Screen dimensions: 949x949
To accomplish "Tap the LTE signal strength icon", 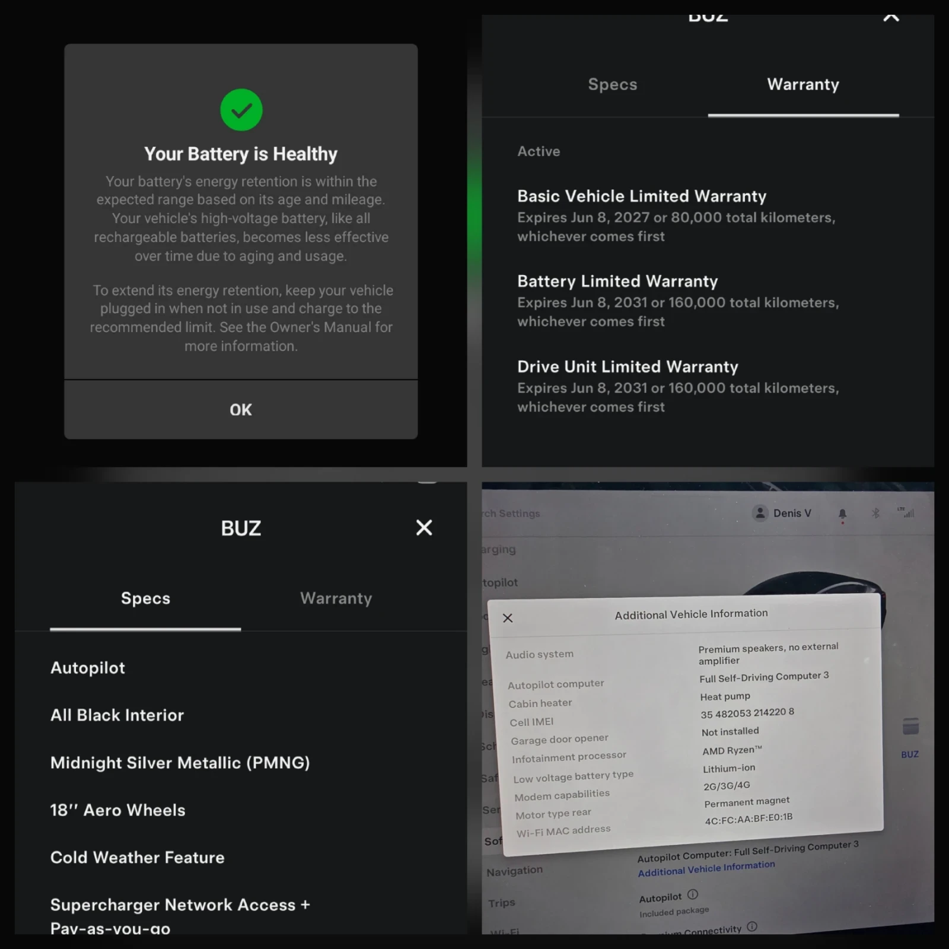I will pos(906,512).
